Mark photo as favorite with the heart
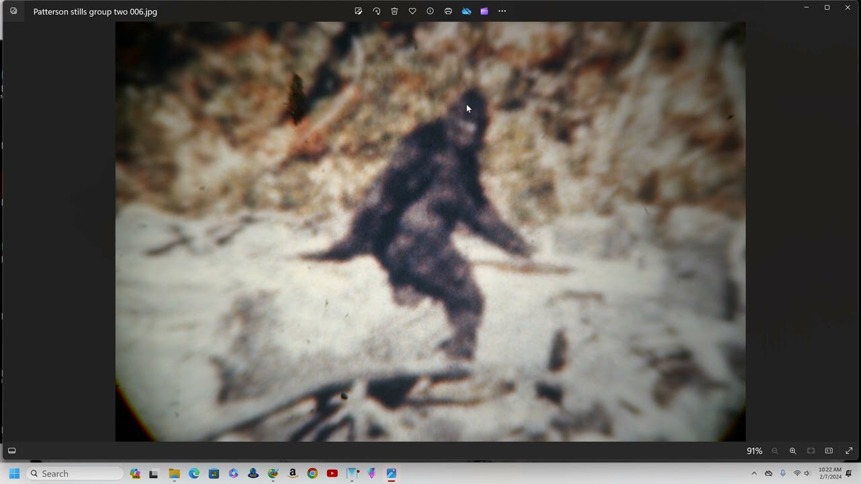The image size is (861, 484). click(412, 11)
